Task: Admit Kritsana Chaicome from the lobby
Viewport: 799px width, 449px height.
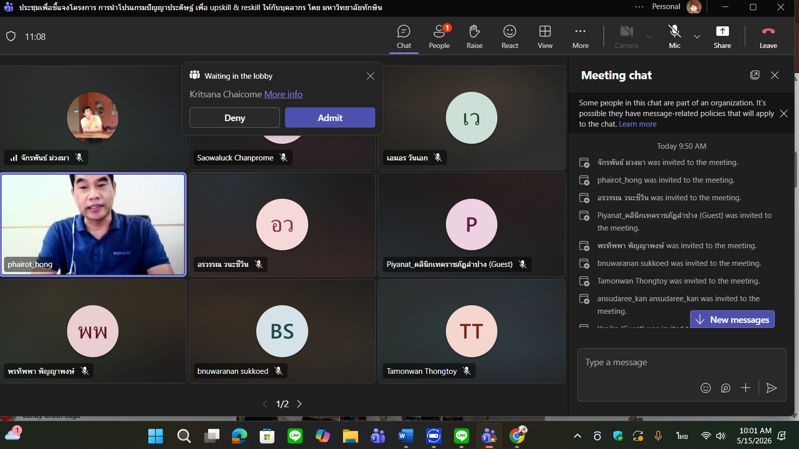Action: point(330,118)
